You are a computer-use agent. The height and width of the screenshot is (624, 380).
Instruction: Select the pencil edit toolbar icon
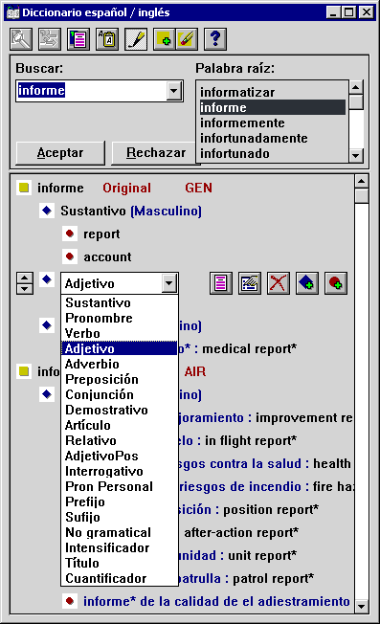136,39
